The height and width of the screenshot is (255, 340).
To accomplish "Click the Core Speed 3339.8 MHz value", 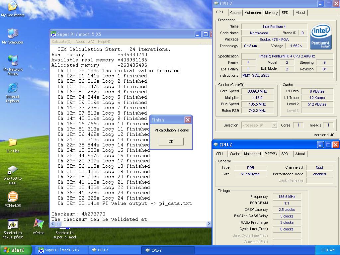I will click(257, 91).
